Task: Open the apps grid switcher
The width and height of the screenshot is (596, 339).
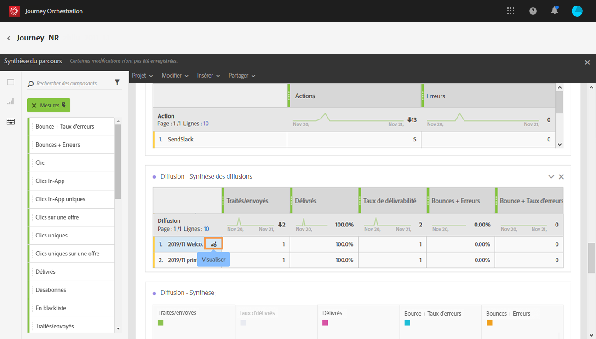Action: click(510, 11)
